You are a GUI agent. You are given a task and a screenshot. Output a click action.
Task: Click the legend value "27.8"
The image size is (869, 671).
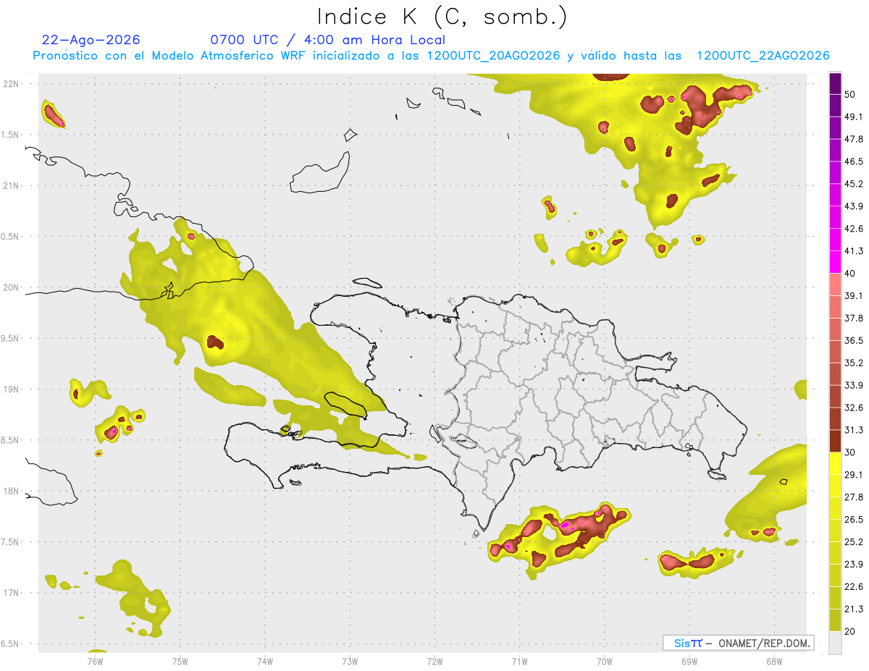click(x=854, y=497)
